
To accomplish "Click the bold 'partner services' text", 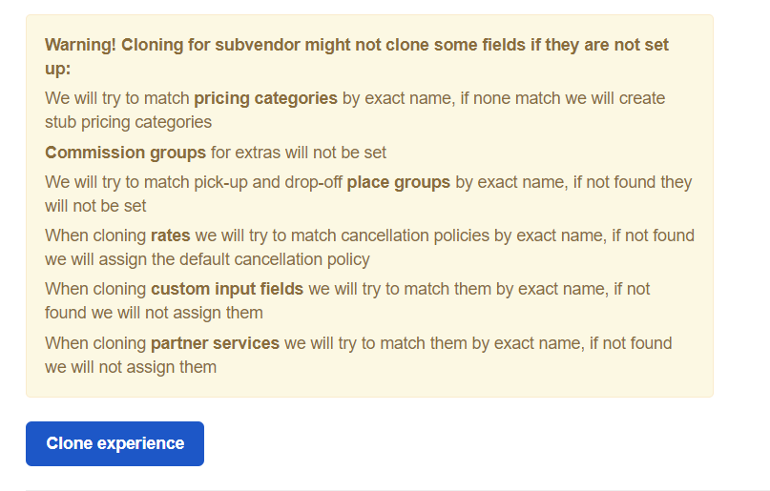I will click(x=215, y=343).
